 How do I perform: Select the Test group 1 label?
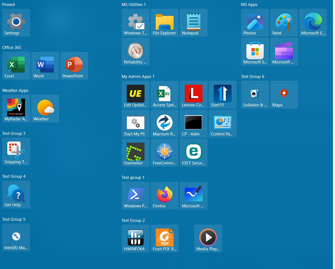133,177
